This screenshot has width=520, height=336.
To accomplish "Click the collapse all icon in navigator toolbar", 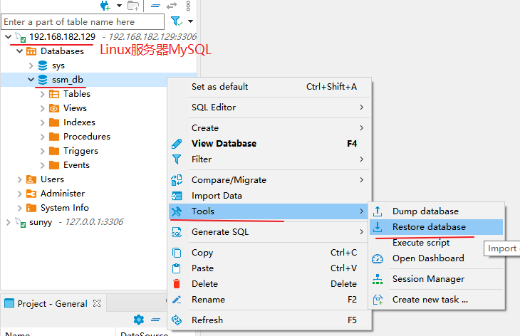I will (155, 6).
